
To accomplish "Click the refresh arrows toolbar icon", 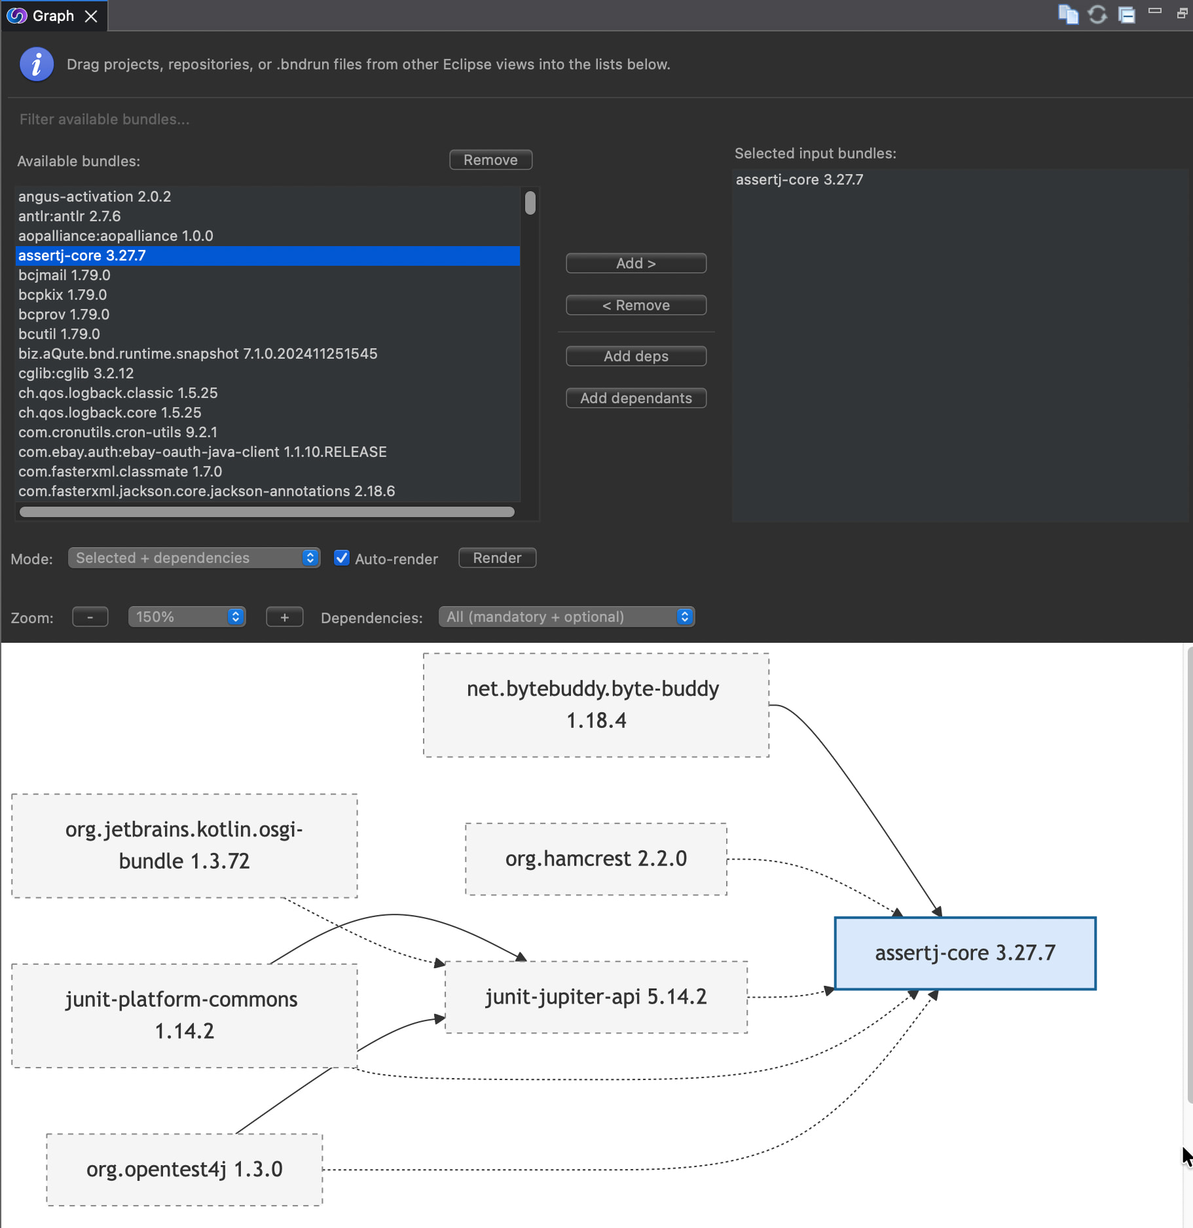I will coord(1097,14).
